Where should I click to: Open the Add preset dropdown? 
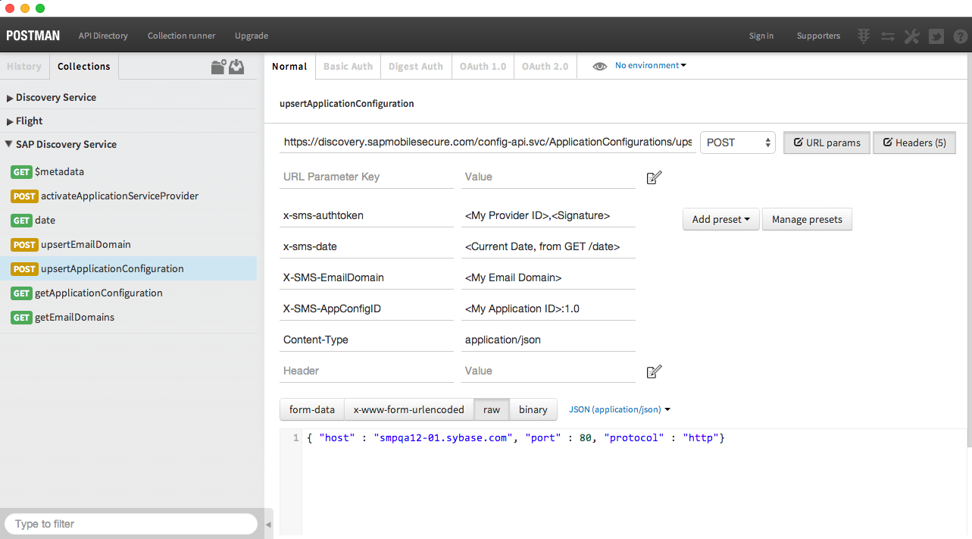coord(721,220)
